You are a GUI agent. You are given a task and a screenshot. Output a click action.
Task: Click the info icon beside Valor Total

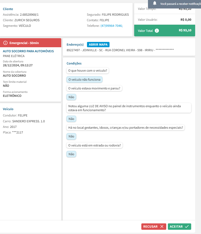(x=157, y=31)
